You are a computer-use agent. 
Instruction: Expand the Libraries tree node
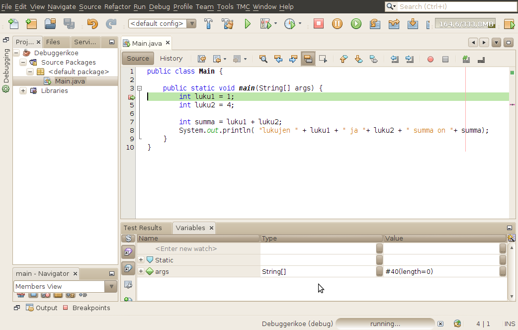pos(23,90)
